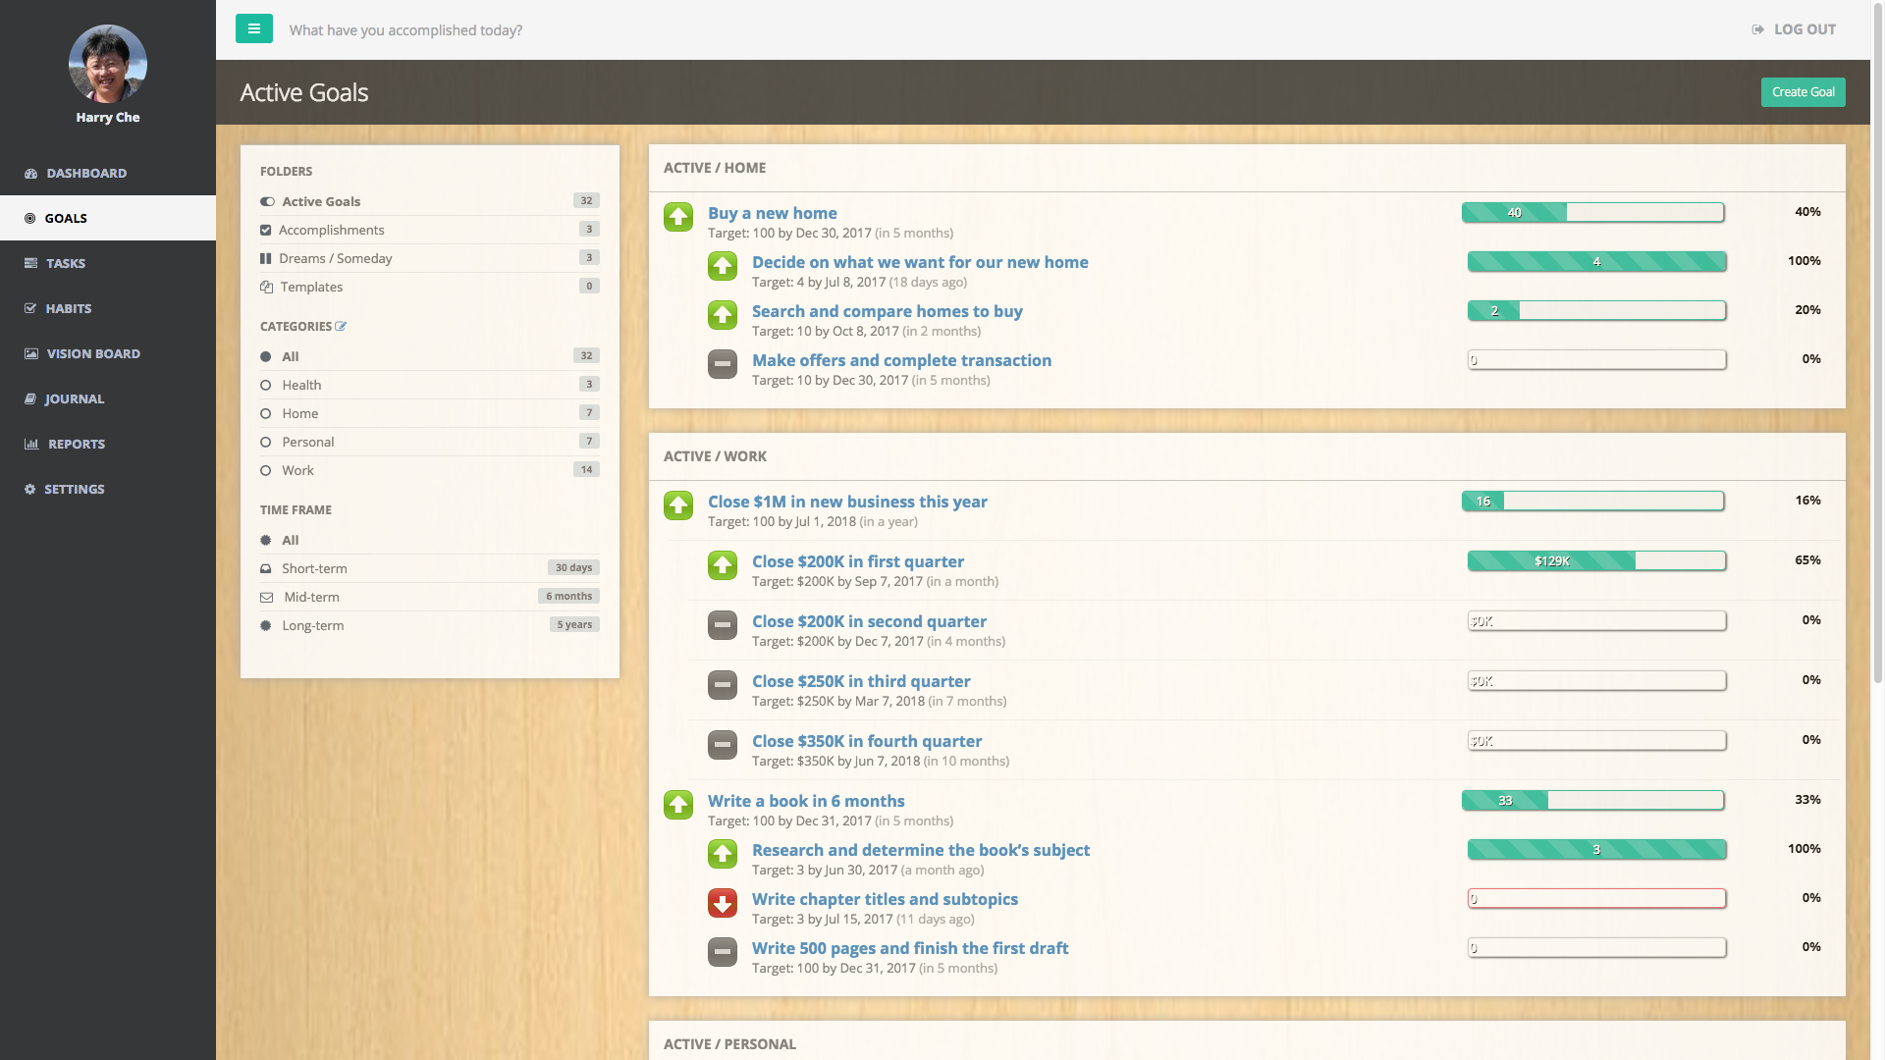The width and height of the screenshot is (1885, 1060).
Task: Click Harry Che profile avatar
Action: pyautogui.click(x=108, y=65)
